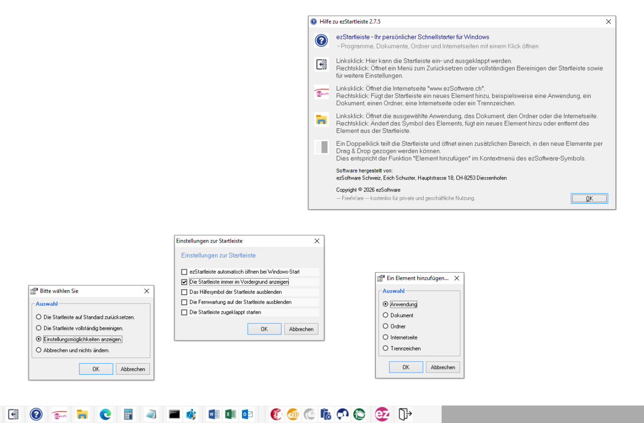Click the 'Software hergestellt von:' text

click(364, 171)
